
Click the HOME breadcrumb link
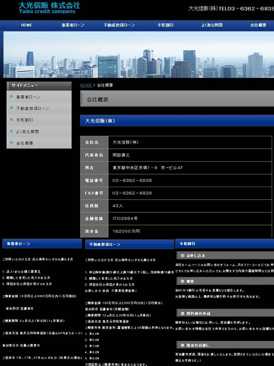pyautogui.click(x=86, y=86)
